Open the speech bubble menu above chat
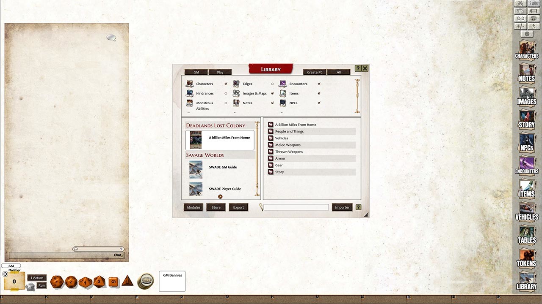 [111, 38]
